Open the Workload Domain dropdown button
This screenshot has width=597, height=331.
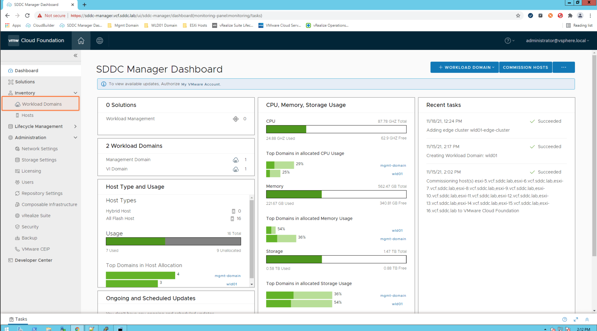tap(464, 67)
